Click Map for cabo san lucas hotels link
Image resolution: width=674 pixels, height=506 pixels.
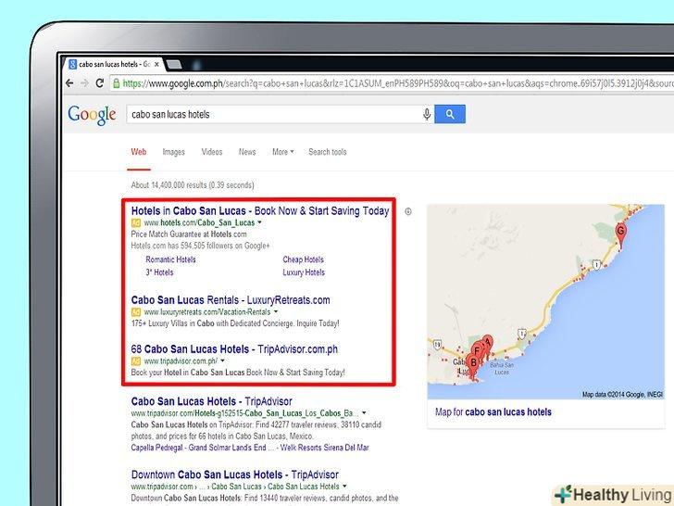(x=493, y=412)
